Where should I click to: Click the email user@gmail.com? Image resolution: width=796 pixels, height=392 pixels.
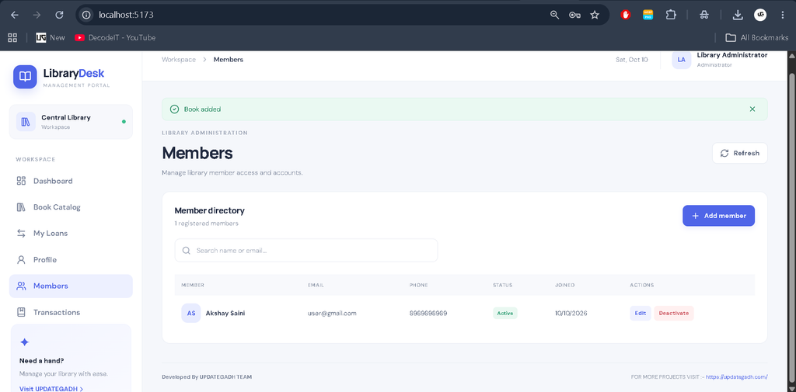point(332,314)
